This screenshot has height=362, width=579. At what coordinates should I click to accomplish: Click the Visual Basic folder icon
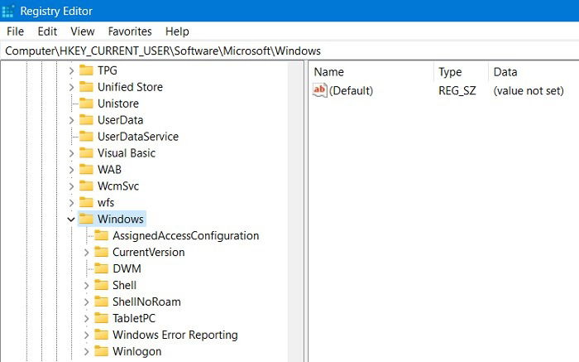[86, 152]
